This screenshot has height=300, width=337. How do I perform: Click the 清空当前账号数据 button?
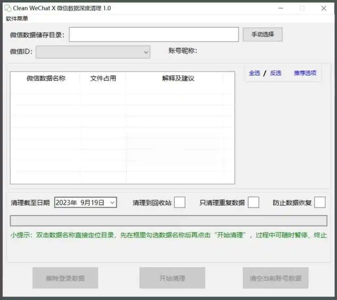(275, 278)
